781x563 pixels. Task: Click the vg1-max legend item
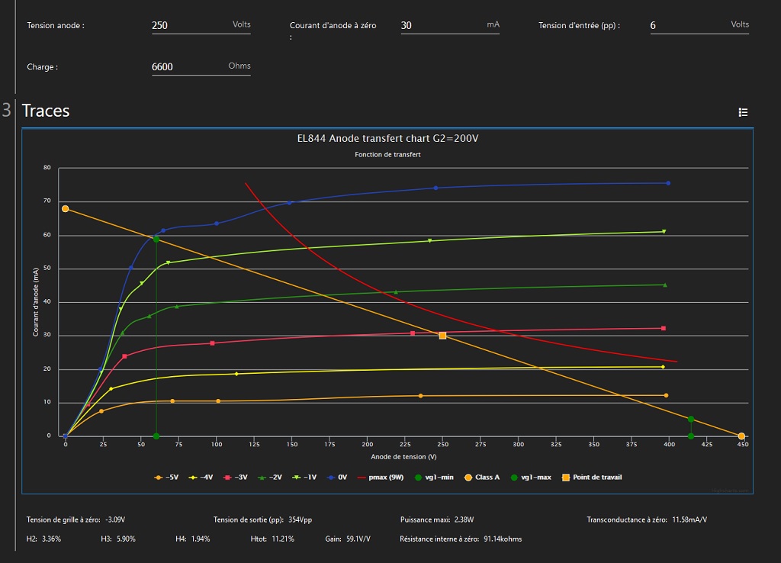coord(530,478)
